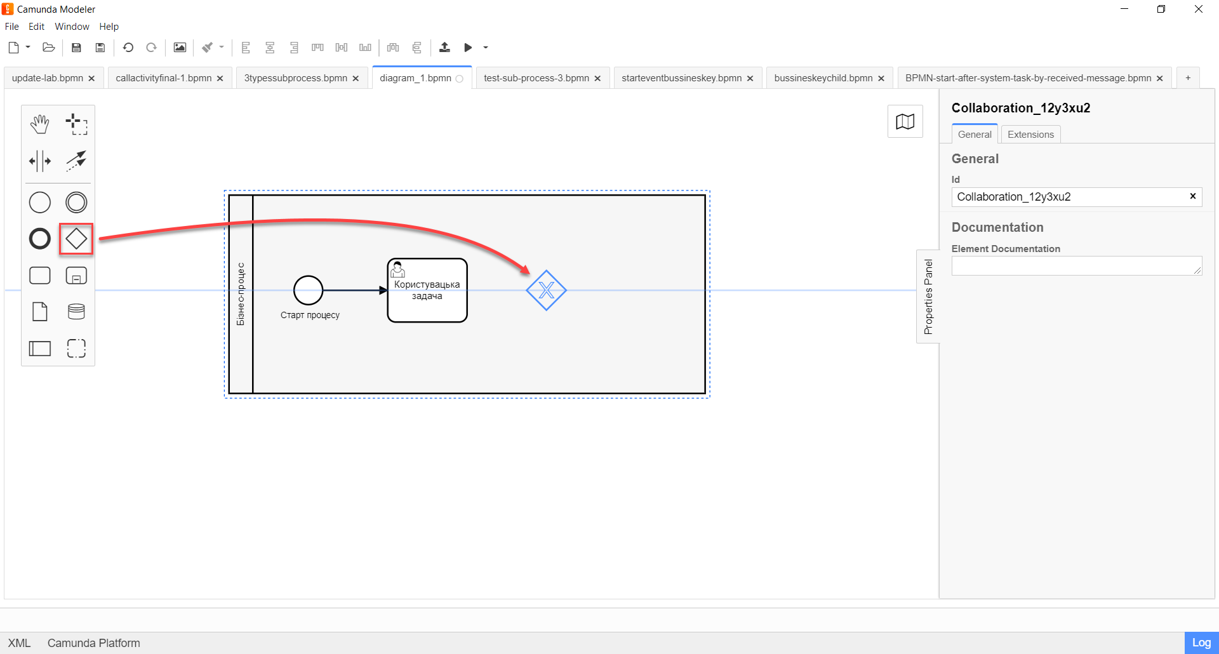The height and width of the screenshot is (654, 1219).
Task: Click the start instance play icon
Action: (468, 48)
